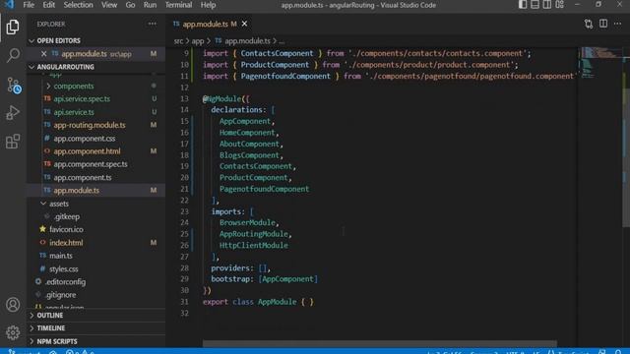Expand the TIMELINE section
The width and height of the screenshot is (630, 354).
click(50, 328)
